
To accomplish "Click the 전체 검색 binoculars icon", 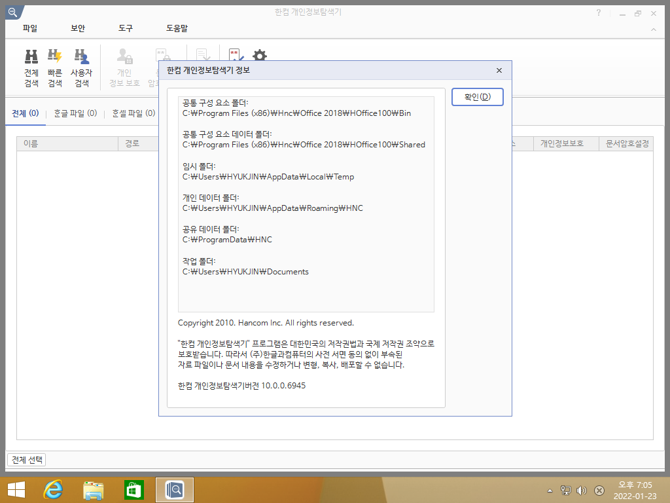I will pos(31,56).
